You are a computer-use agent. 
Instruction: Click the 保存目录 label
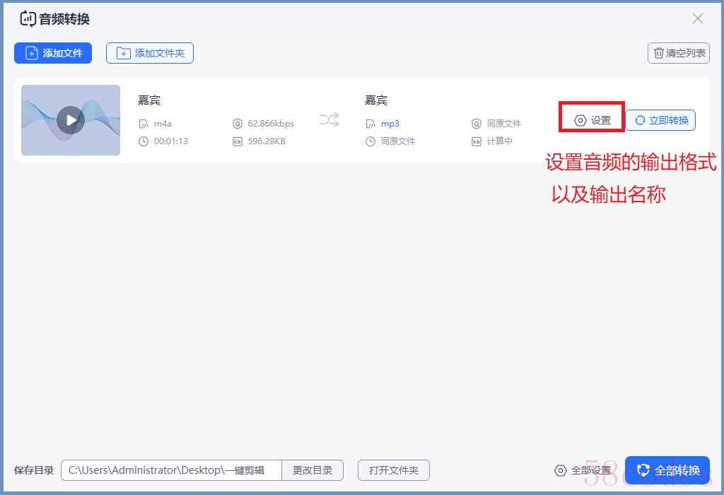click(34, 470)
